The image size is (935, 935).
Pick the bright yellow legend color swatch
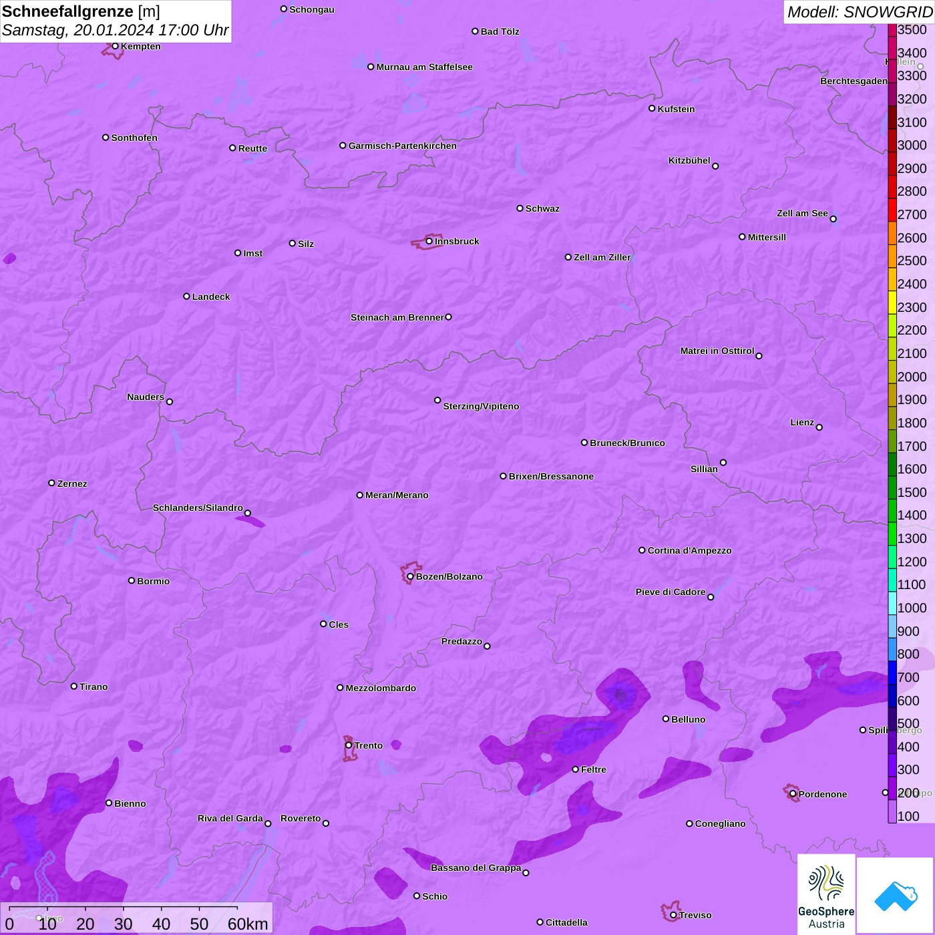892,302
